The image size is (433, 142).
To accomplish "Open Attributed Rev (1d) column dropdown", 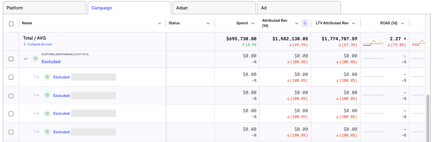I will (297, 24).
